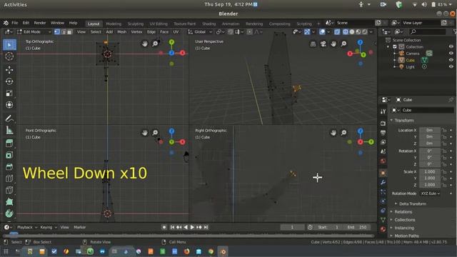Select the Poly Build tool
This screenshot has width=457, height=257.
(9, 201)
